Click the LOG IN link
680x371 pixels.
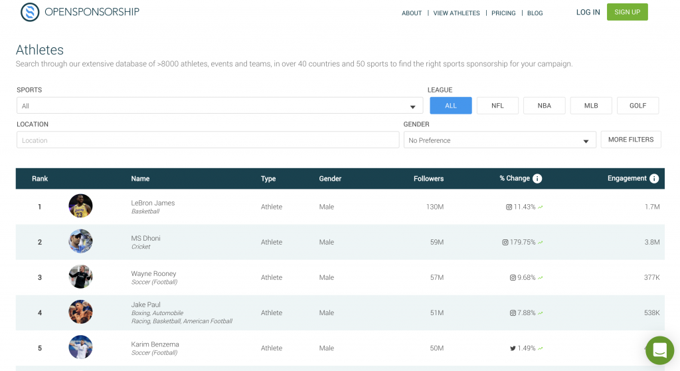[588, 12]
